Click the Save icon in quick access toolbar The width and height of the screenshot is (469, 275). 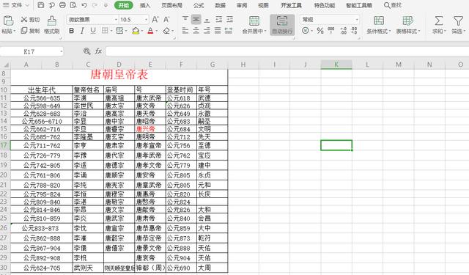point(41,5)
